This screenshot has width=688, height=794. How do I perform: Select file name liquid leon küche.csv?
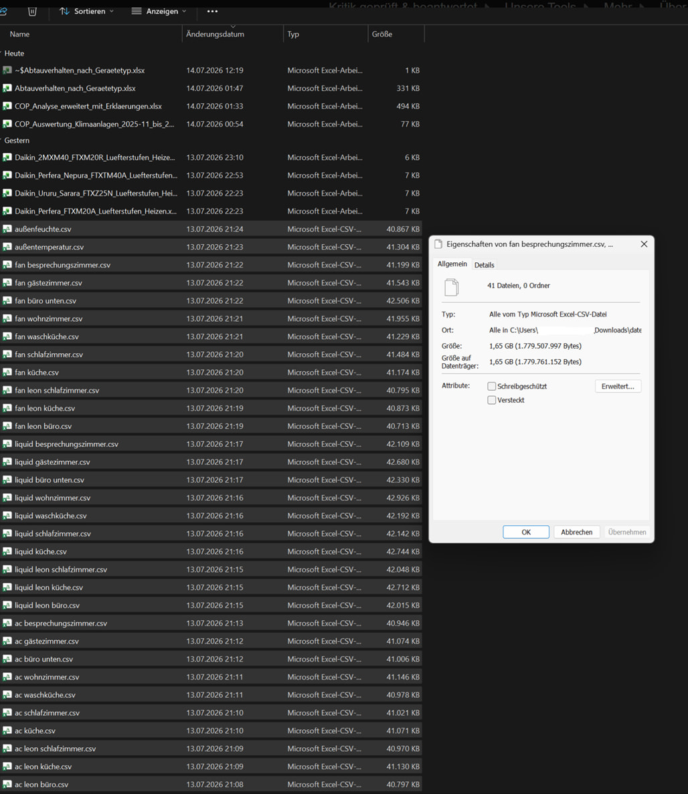[x=49, y=587]
